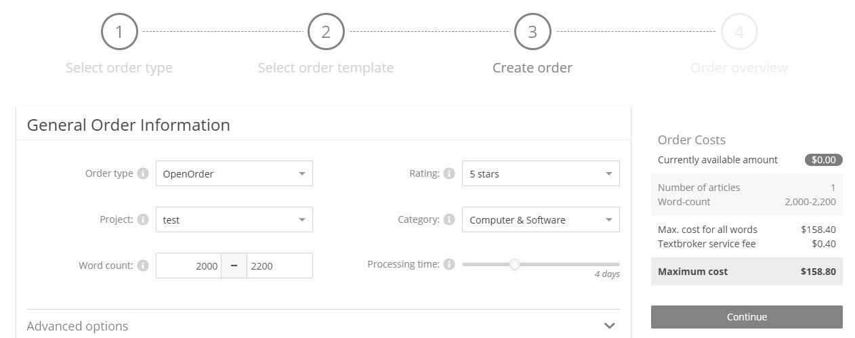Click the info icon beside Category
855x338 pixels.
449,219
